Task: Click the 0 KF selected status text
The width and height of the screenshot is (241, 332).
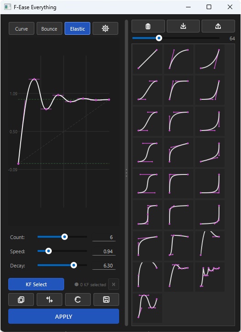Action: pyautogui.click(x=93, y=284)
